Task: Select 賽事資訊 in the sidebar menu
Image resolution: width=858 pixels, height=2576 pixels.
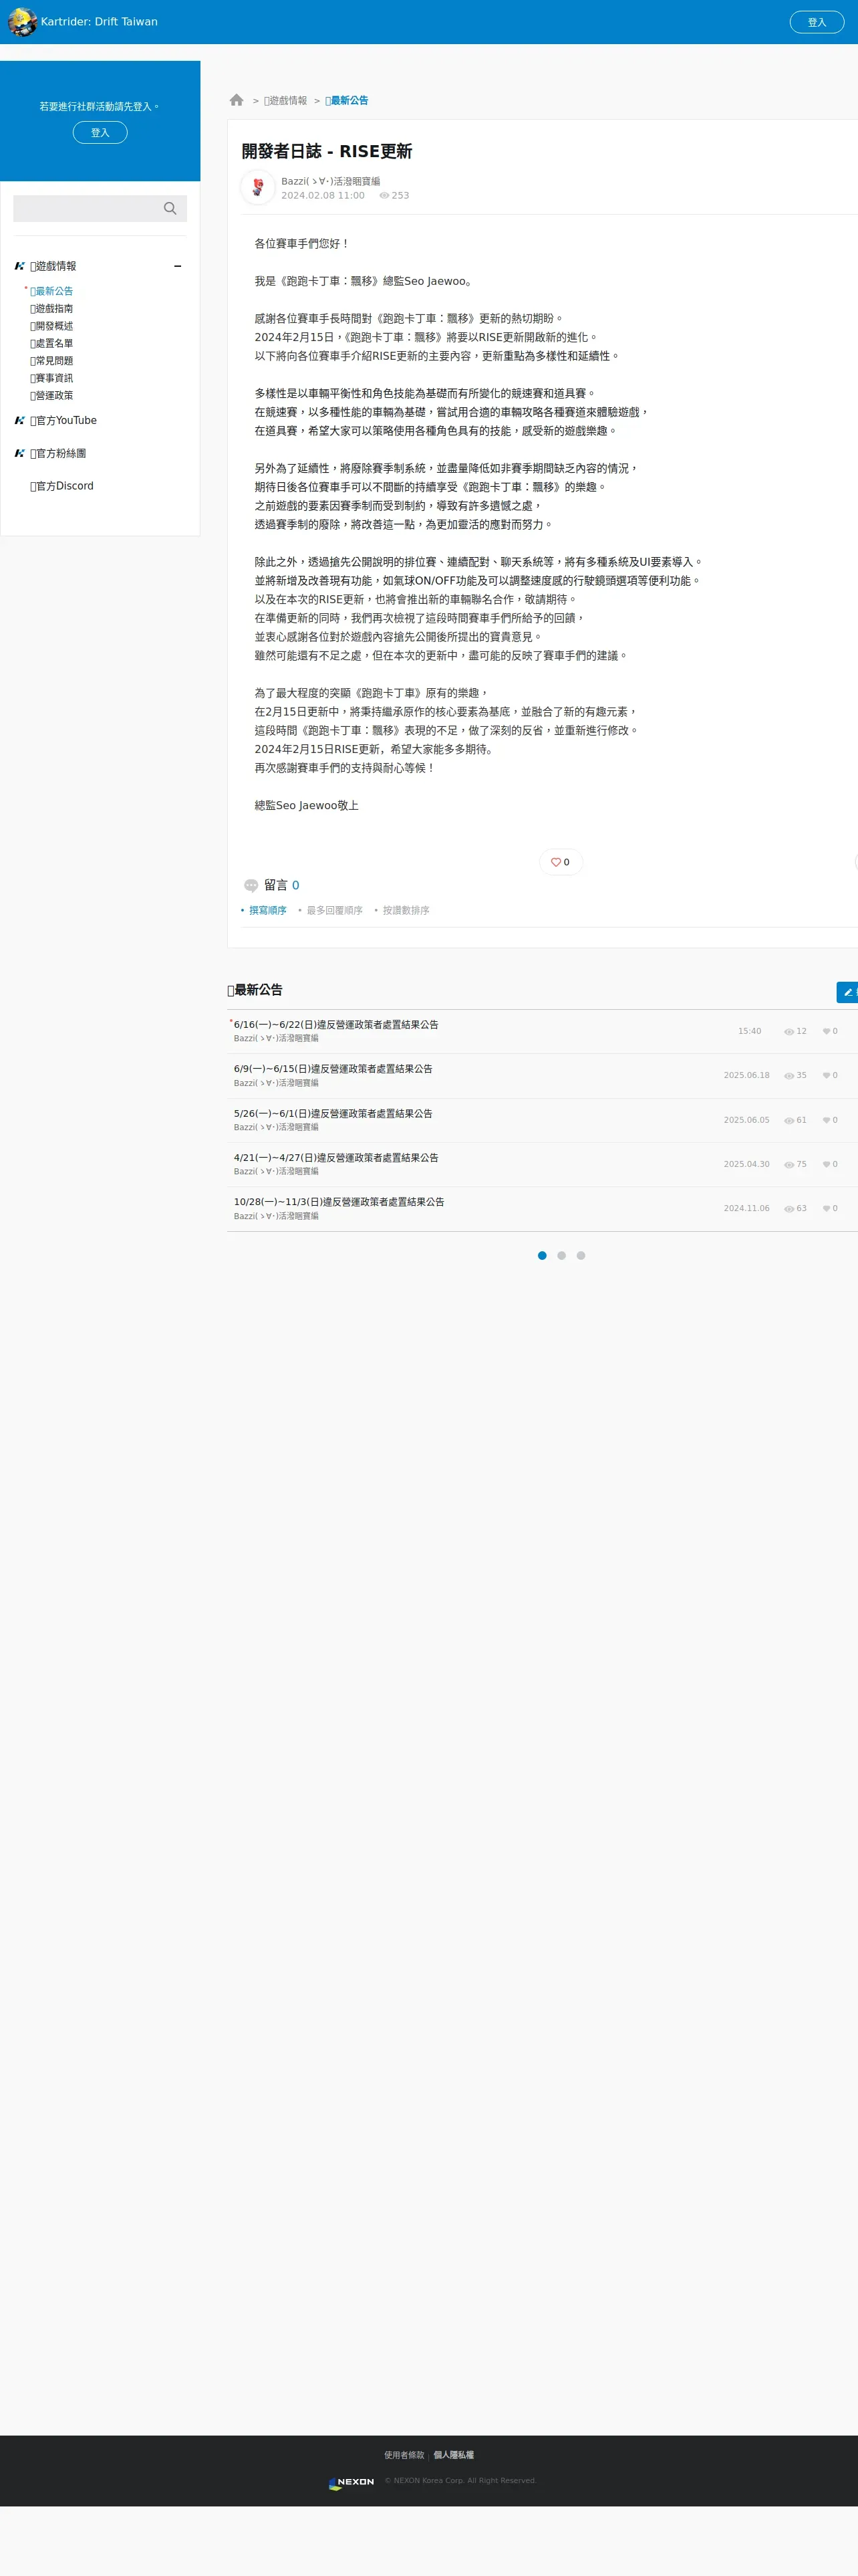Action: (51, 378)
